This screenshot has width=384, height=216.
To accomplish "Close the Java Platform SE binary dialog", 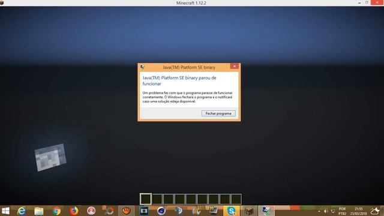I will click(x=235, y=66).
